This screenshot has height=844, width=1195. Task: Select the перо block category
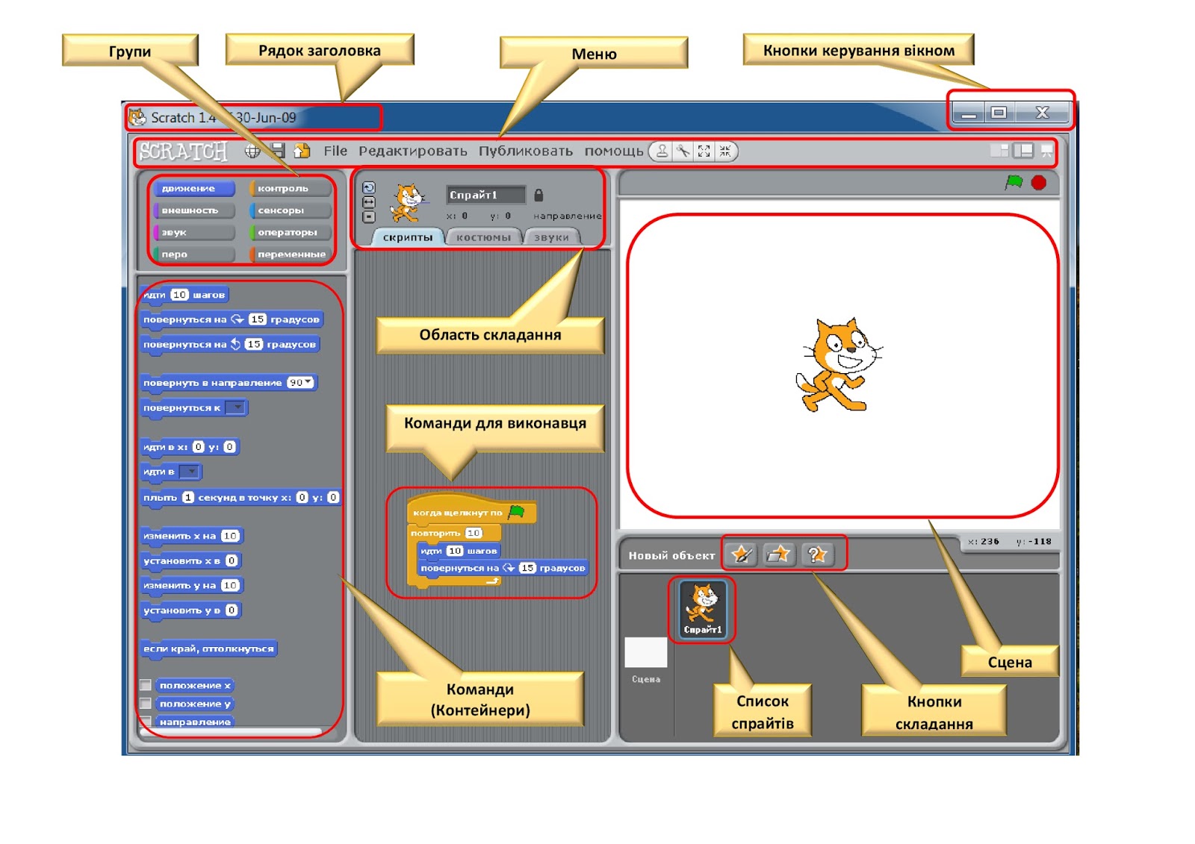click(194, 254)
